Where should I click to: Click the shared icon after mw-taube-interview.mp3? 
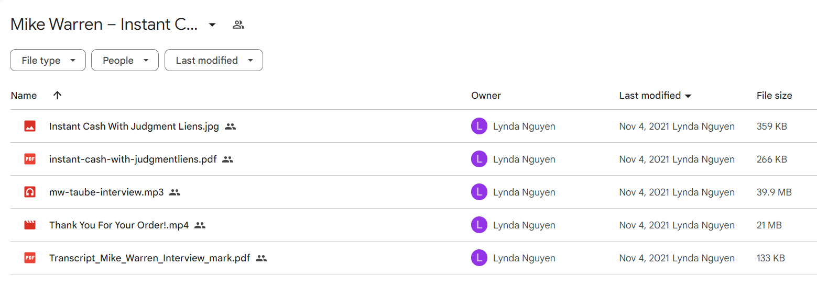(x=175, y=192)
